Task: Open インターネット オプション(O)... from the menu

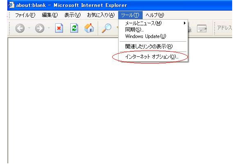Action: (153, 57)
